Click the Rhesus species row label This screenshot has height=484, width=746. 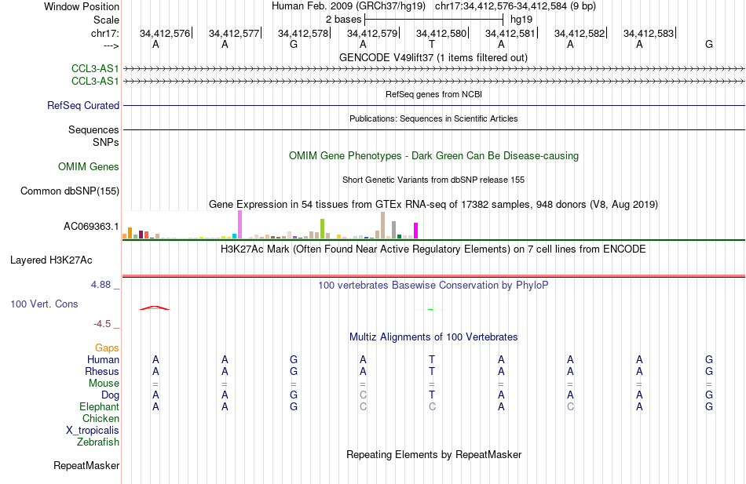coord(102,371)
